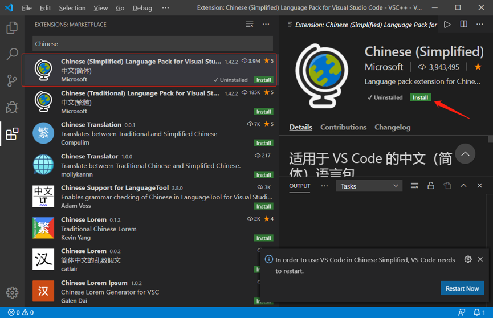This screenshot has width=493, height=318.
Task: Open notification settings gear icon
Action: (x=468, y=259)
